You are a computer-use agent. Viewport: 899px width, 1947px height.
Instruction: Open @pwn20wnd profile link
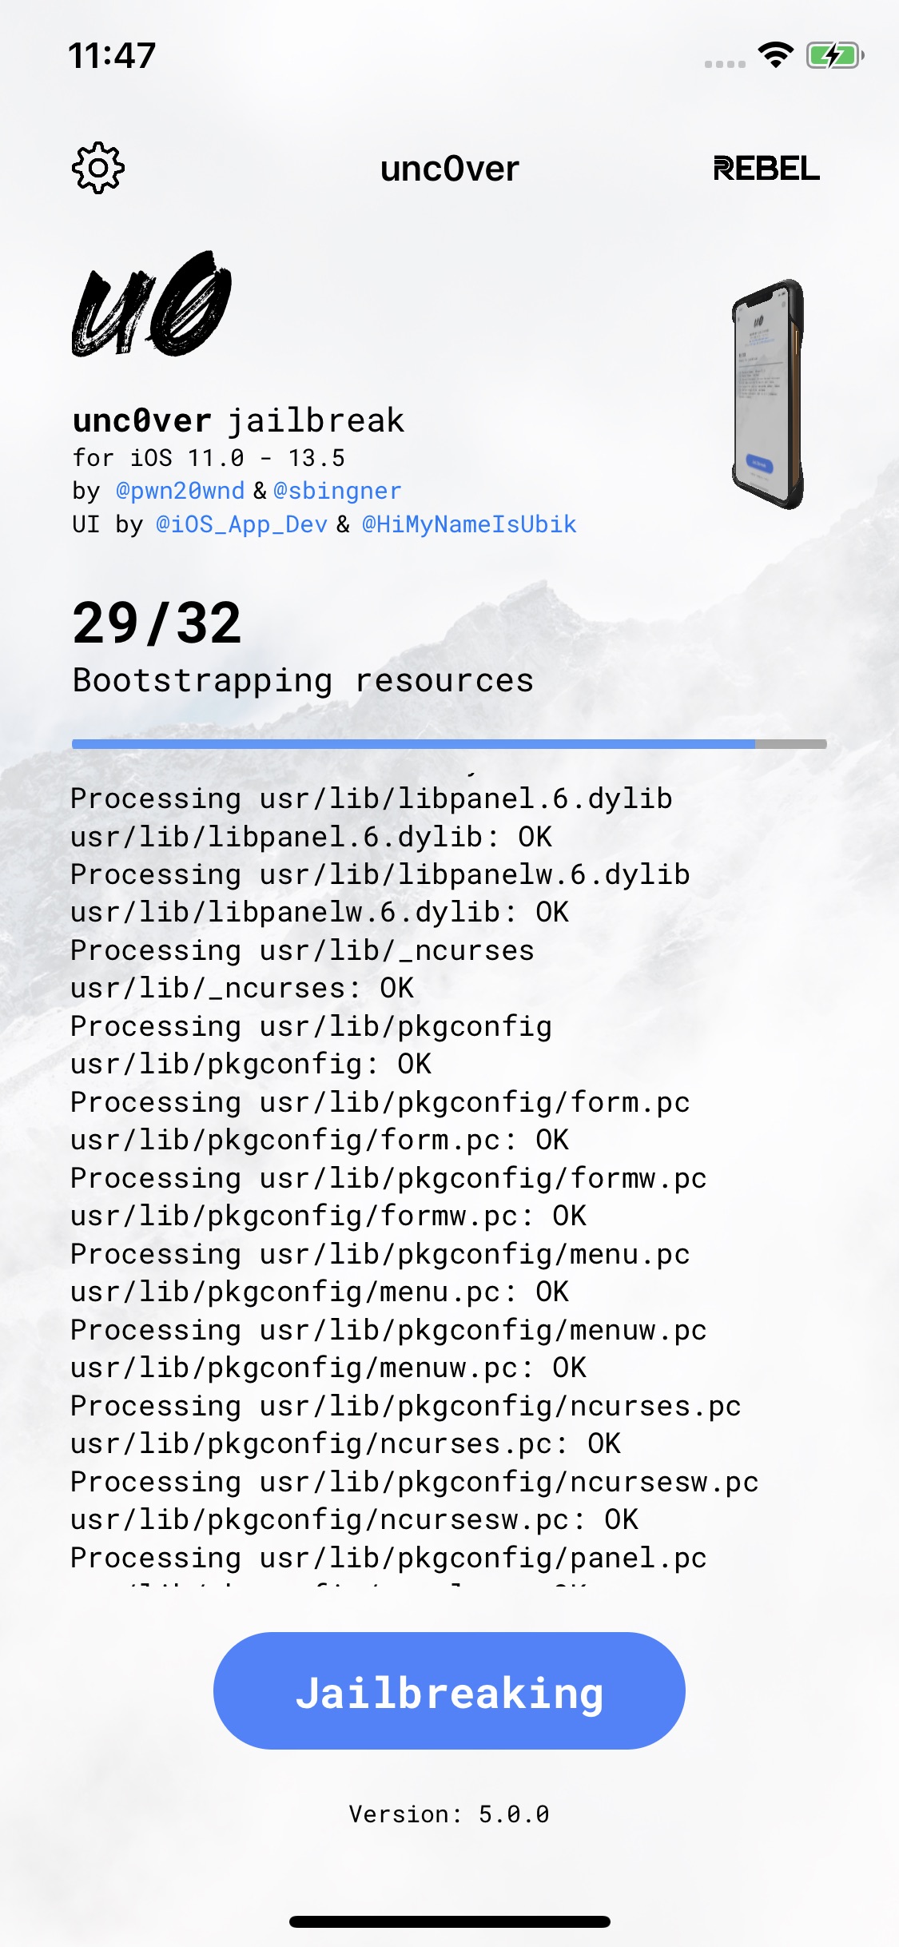pyautogui.click(x=180, y=491)
